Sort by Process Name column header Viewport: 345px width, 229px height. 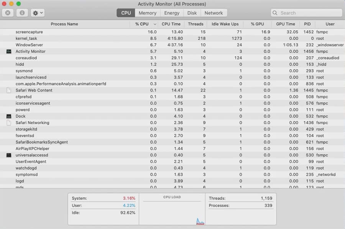64,24
